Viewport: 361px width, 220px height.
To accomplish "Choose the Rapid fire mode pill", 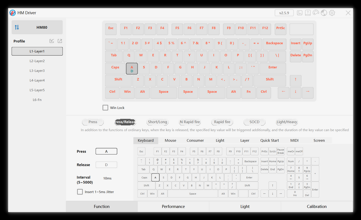I will click(222, 122).
